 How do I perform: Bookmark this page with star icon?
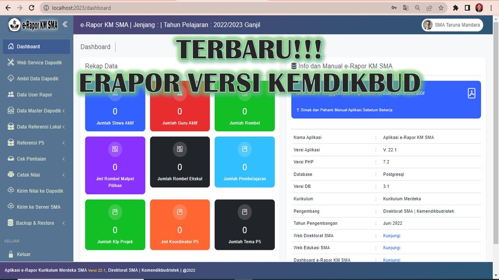click(x=441, y=8)
